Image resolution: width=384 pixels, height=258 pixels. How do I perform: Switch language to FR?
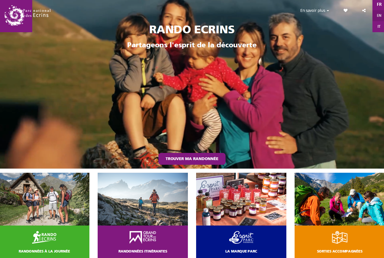[379, 4]
